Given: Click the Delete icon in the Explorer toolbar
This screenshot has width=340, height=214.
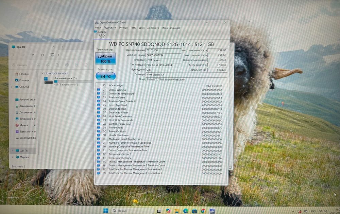Looking at the screenshot, I should (x=86, y=65).
